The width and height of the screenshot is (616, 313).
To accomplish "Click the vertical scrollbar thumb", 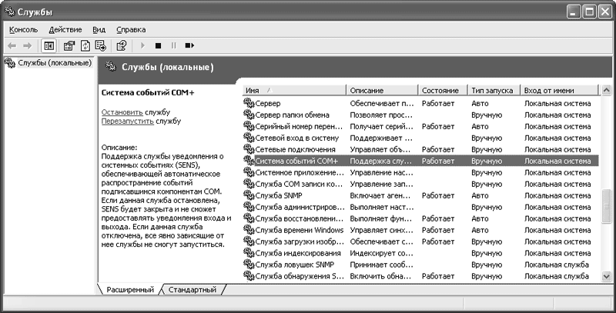I will pos(606,206).
